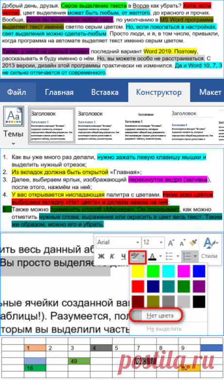Pick the dark red maroon swatch
224x380 pixels.
(138, 302)
